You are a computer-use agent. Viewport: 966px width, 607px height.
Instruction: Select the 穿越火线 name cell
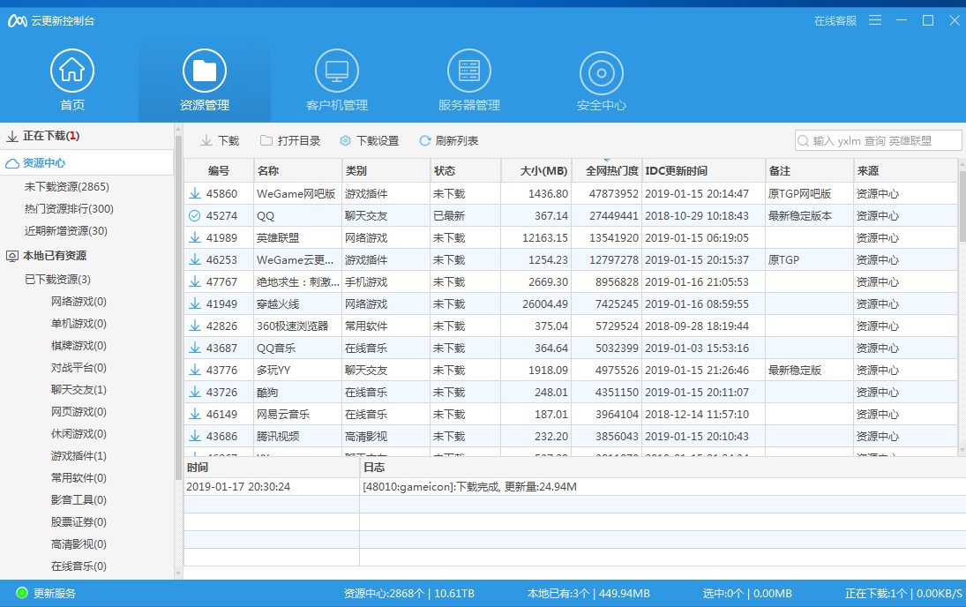pos(298,303)
